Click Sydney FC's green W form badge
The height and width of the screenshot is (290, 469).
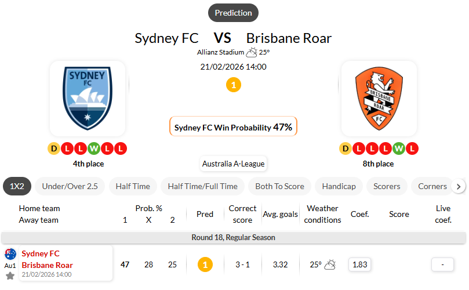pos(93,149)
